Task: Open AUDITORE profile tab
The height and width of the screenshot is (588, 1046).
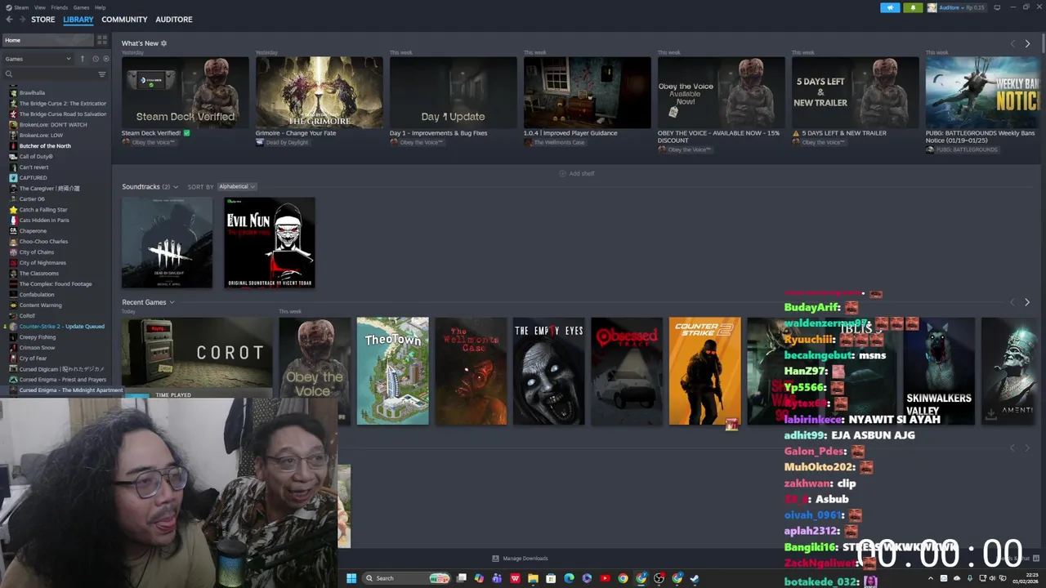Action: [174, 20]
